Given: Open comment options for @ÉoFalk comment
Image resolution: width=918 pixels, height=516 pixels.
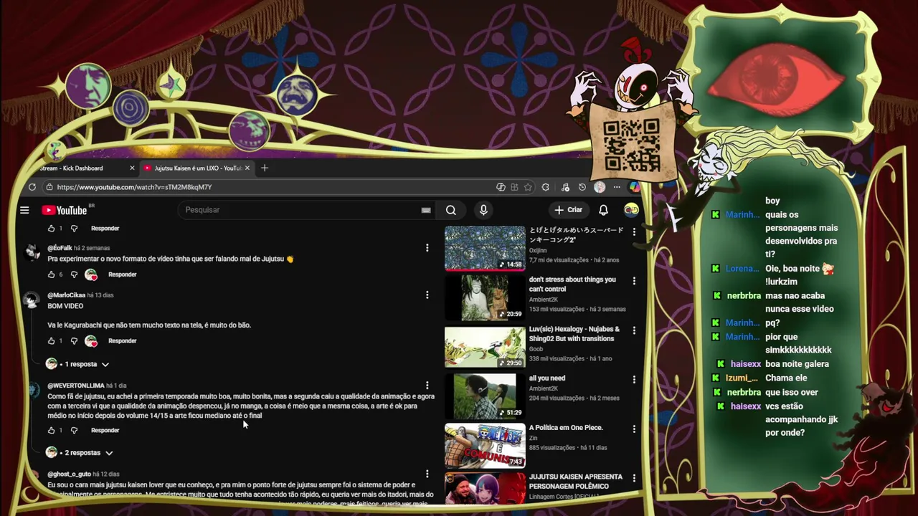Looking at the screenshot, I should (427, 248).
